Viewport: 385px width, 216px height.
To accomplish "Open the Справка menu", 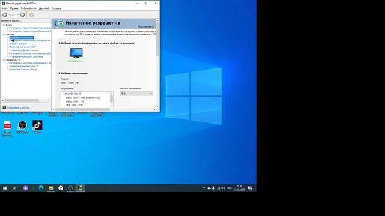I will [56, 8].
